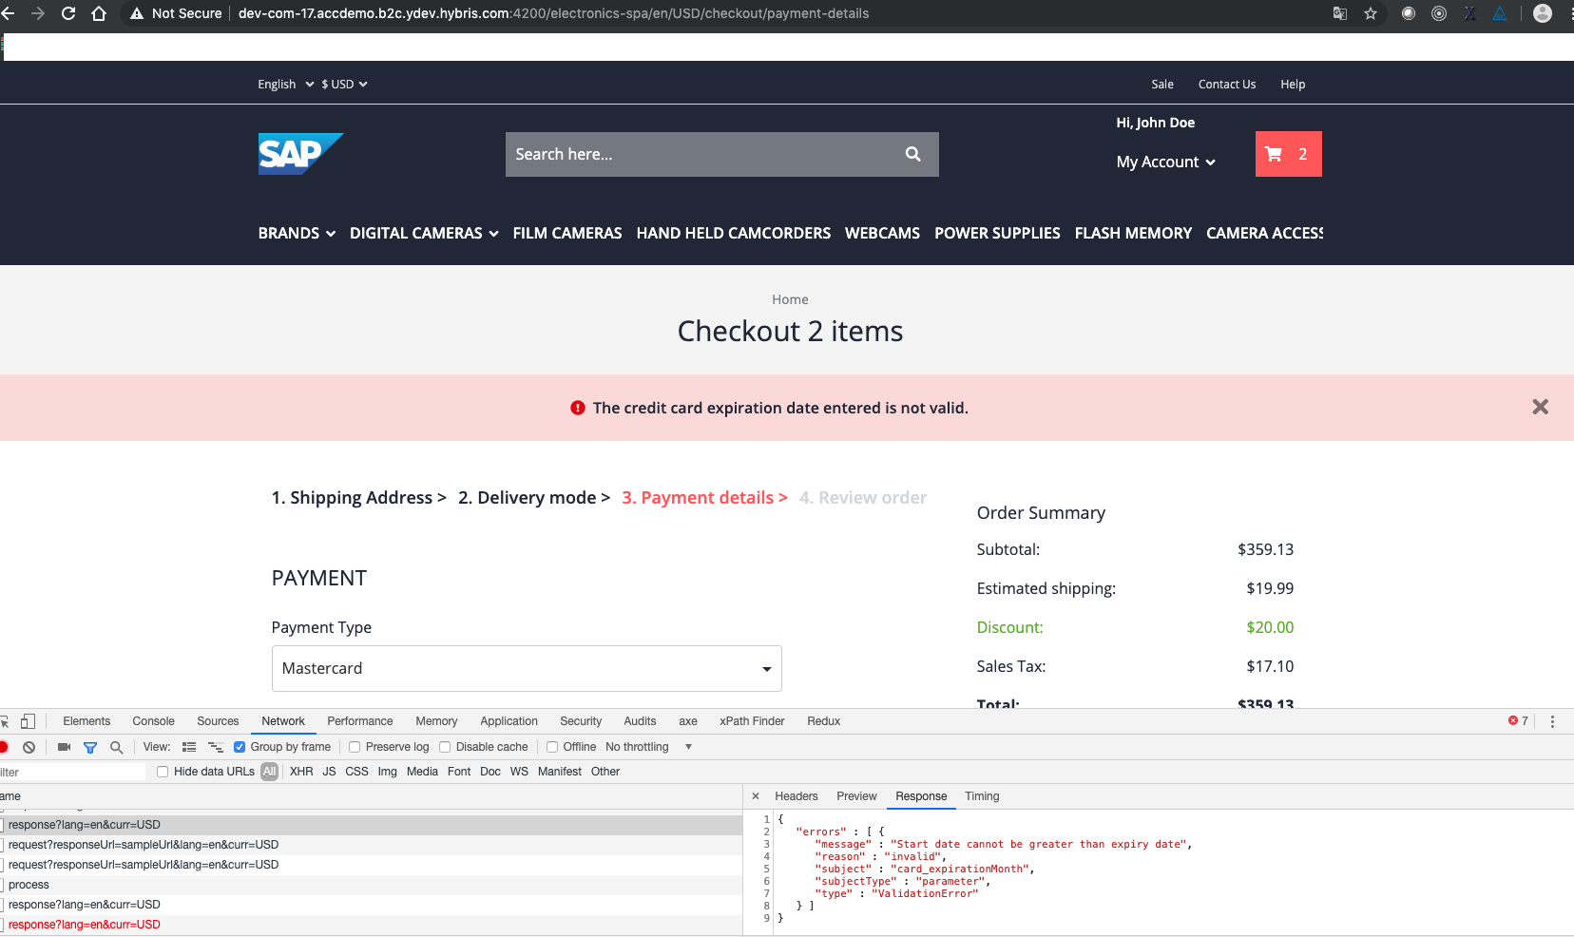Expand the DIGITAL CAMERAS navigation menu
Viewport: 1574px width, 937px height.
click(424, 233)
